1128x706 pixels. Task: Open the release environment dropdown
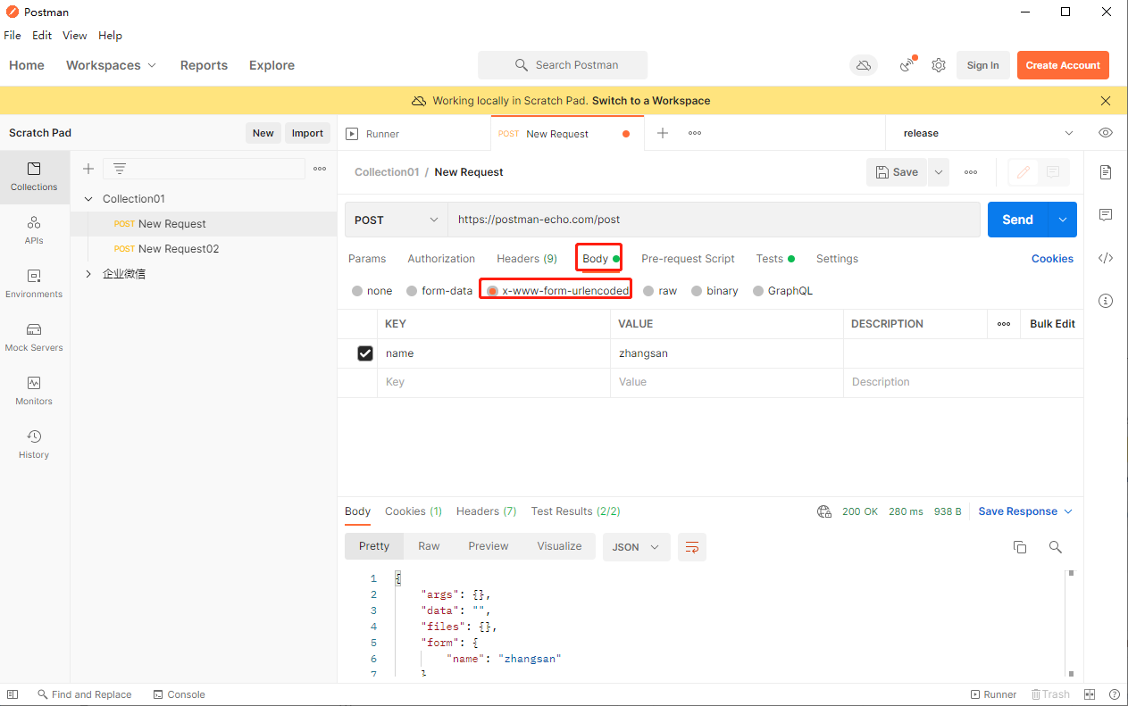tap(987, 133)
